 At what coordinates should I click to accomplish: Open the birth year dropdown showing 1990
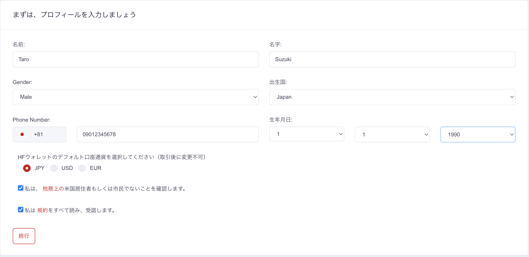tap(477, 134)
